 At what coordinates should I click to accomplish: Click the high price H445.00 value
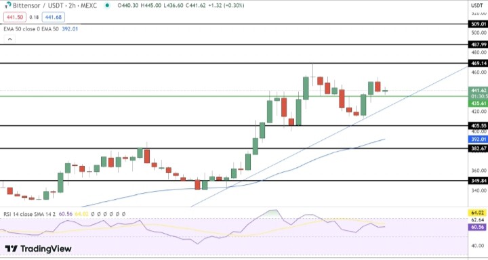(150, 5)
